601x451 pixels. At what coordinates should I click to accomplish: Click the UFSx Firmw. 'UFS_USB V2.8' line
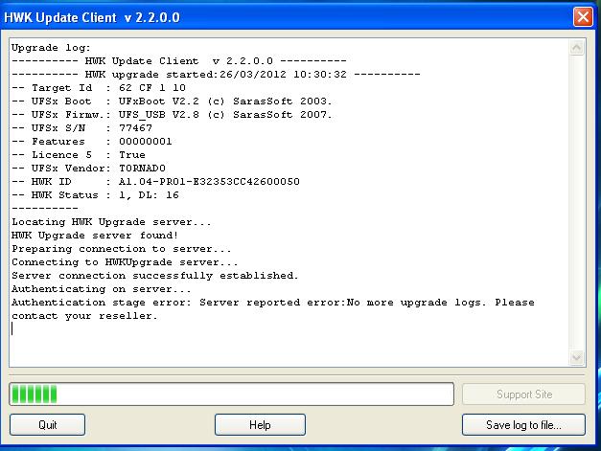click(x=172, y=115)
